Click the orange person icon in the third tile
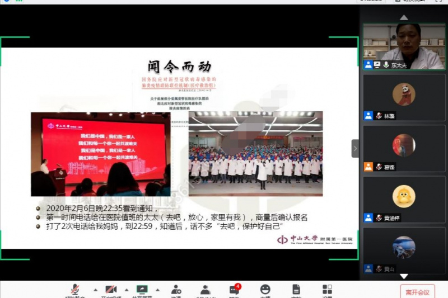This screenshot has height=298, width=448. [368, 167]
